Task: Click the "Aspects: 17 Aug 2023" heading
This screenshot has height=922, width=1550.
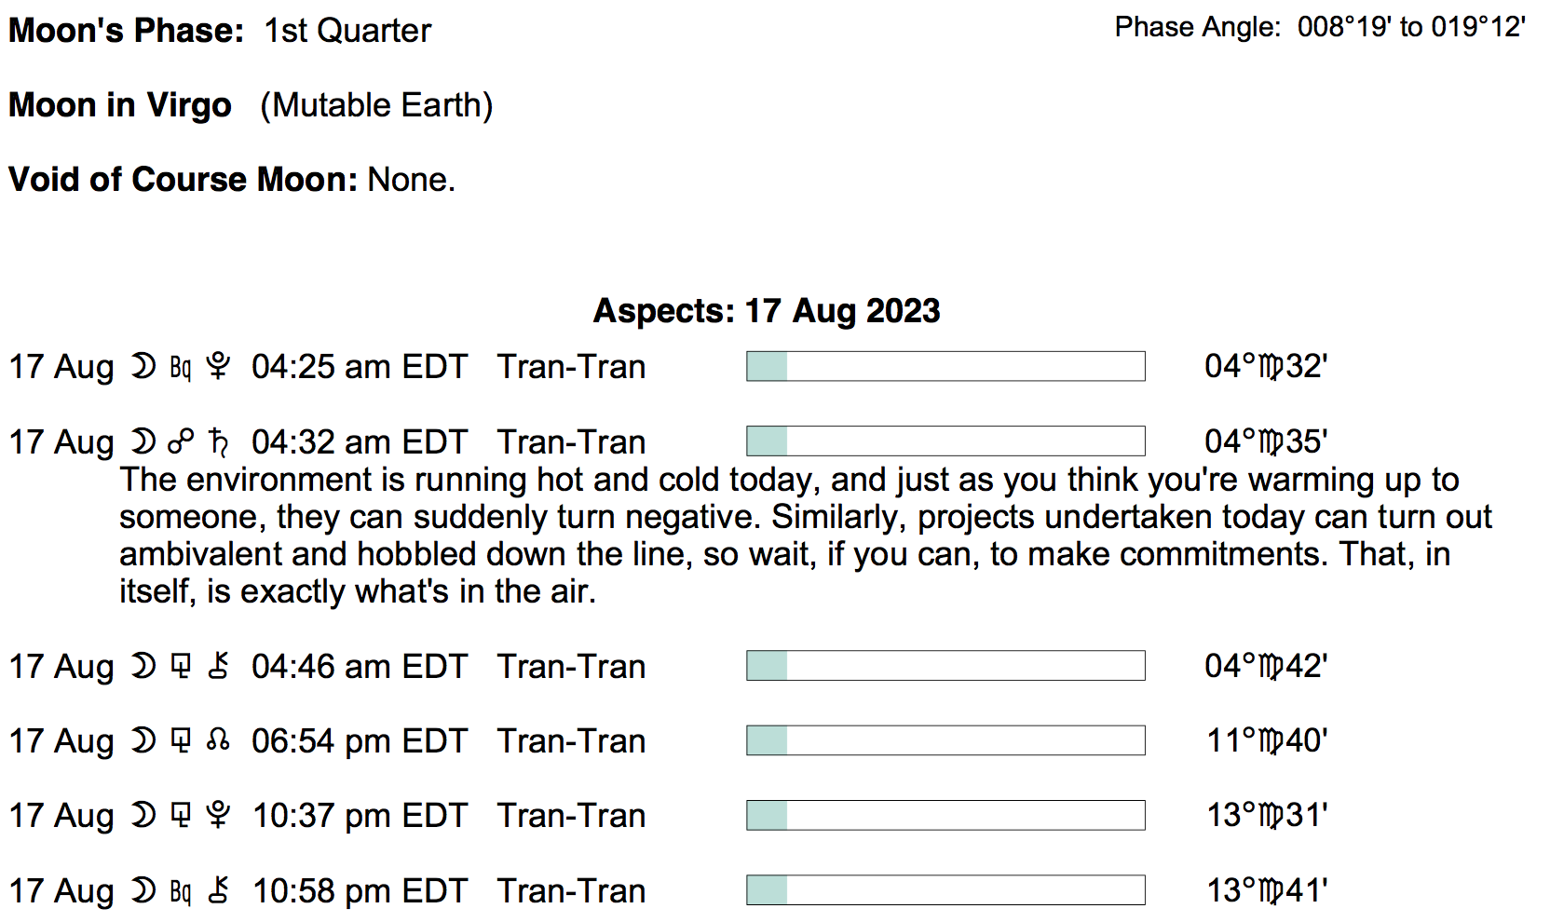Action: pyautogui.click(x=767, y=310)
